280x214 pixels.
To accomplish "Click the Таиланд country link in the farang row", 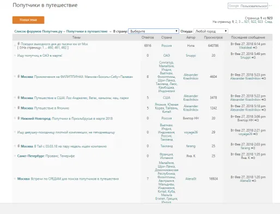I will (x=167, y=146).
